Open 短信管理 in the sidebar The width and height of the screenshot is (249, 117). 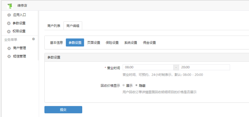point(19,56)
